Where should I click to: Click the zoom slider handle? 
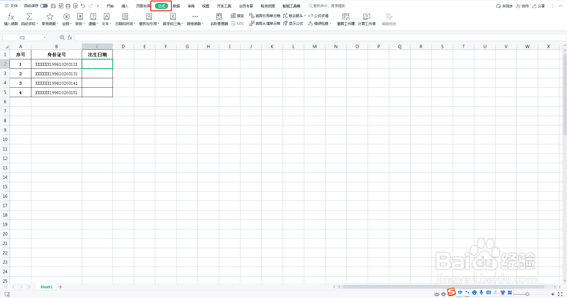pos(527,294)
